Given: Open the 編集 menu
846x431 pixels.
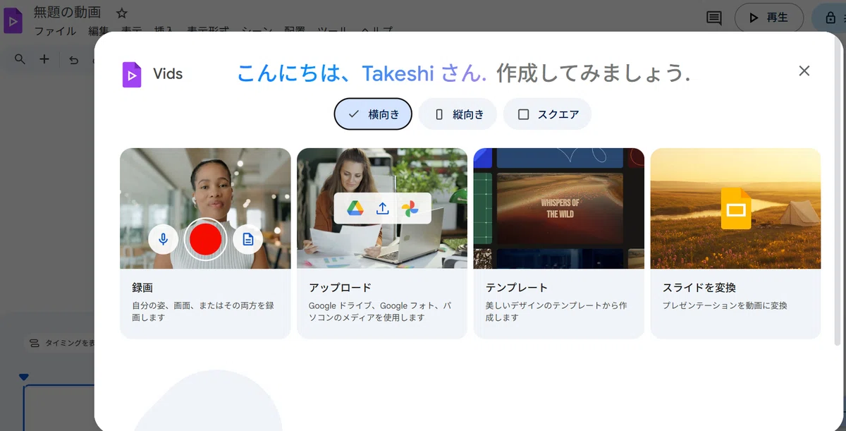Looking at the screenshot, I should (x=99, y=32).
